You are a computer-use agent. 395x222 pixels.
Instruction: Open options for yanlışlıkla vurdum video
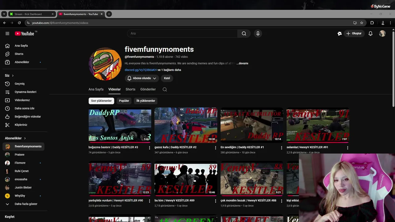click(150, 201)
